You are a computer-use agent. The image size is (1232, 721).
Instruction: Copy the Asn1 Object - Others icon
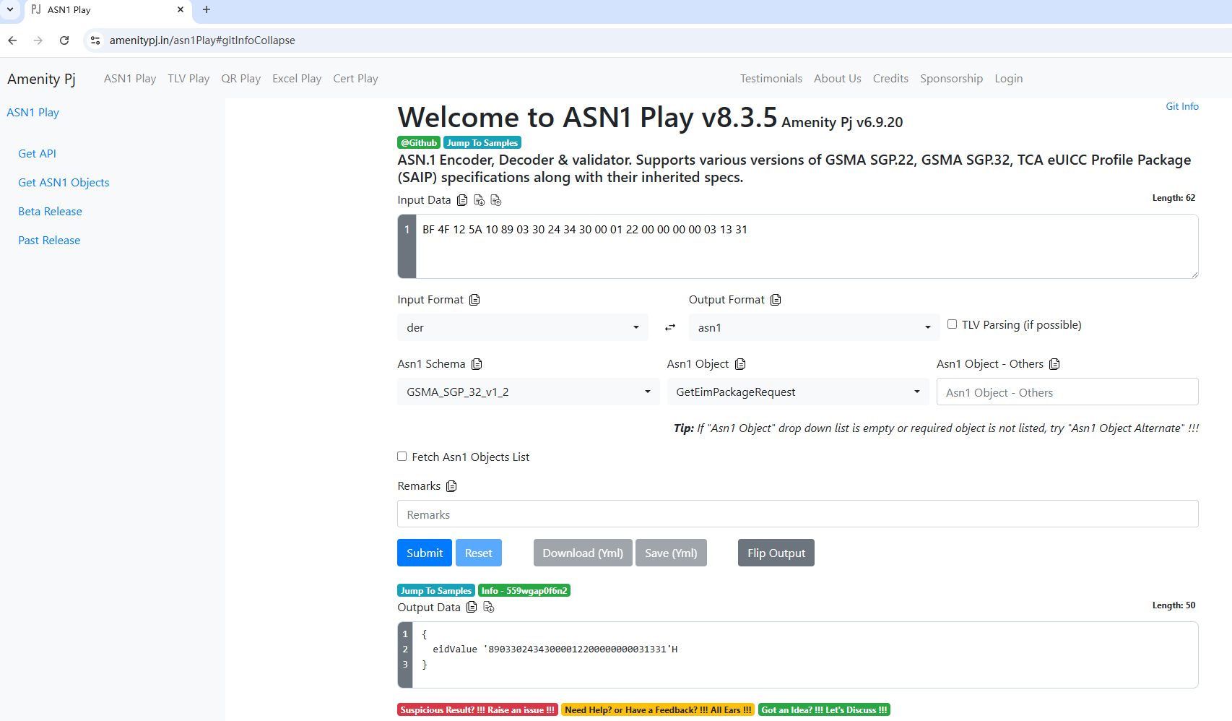(1054, 364)
